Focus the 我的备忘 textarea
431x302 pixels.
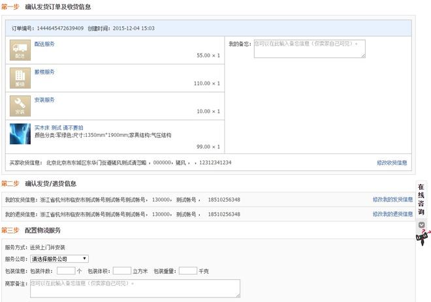[310, 49]
